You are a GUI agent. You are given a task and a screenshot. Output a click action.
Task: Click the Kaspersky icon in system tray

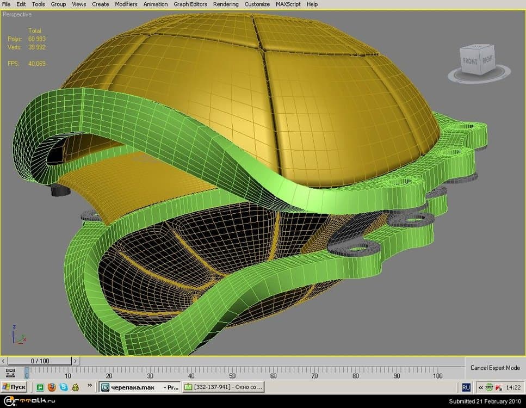[x=498, y=387]
